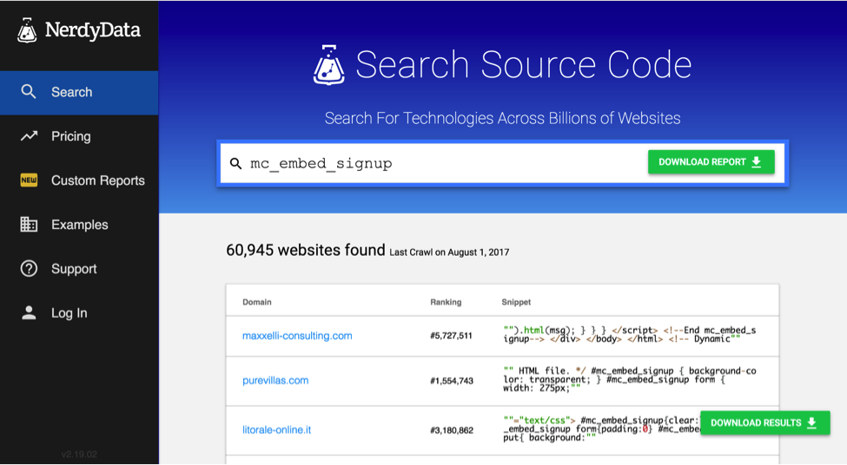Click the flask icon beside Search Source Code
The height and width of the screenshot is (465, 847).
pyautogui.click(x=328, y=65)
